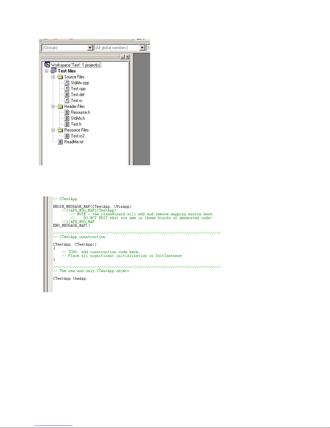Viewport: 330px width, 428px height.
Task: Select StdAfx.h in Header Files
Action: point(78,118)
